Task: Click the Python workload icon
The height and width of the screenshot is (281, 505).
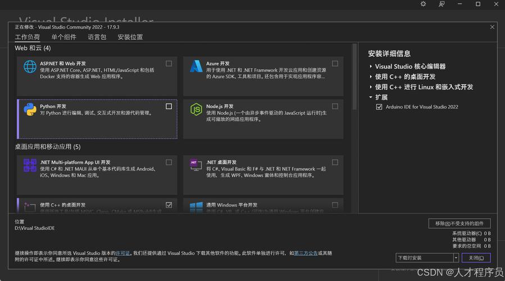Action: click(30, 109)
